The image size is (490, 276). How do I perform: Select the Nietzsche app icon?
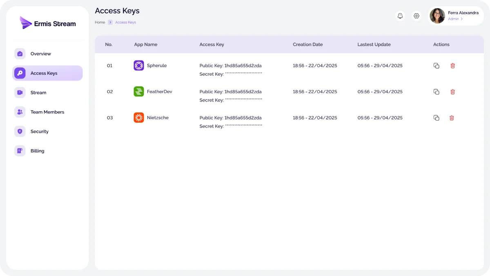click(x=139, y=118)
